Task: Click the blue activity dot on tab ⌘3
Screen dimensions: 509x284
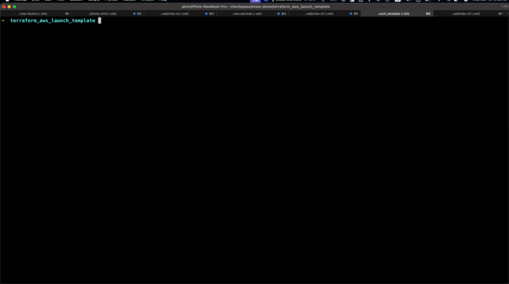Action: pyautogui.click(x=206, y=14)
